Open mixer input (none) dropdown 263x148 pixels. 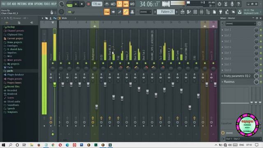coord(240,24)
